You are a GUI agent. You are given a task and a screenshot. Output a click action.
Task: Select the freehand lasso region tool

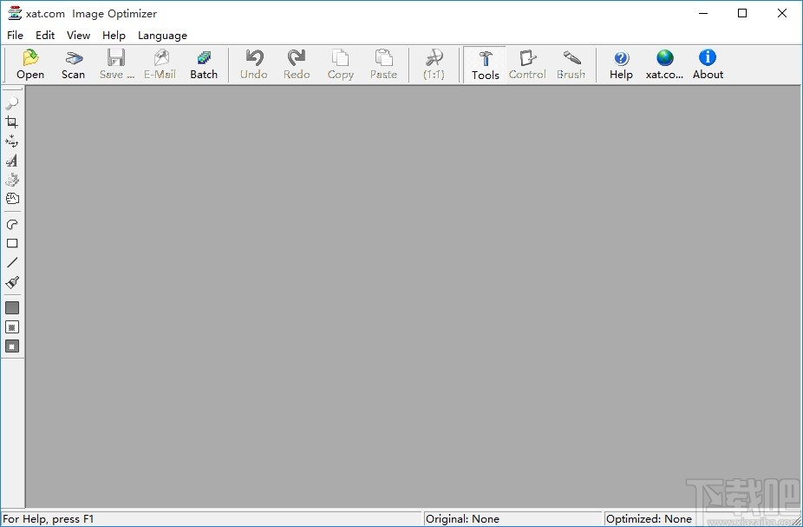[x=12, y=225]
